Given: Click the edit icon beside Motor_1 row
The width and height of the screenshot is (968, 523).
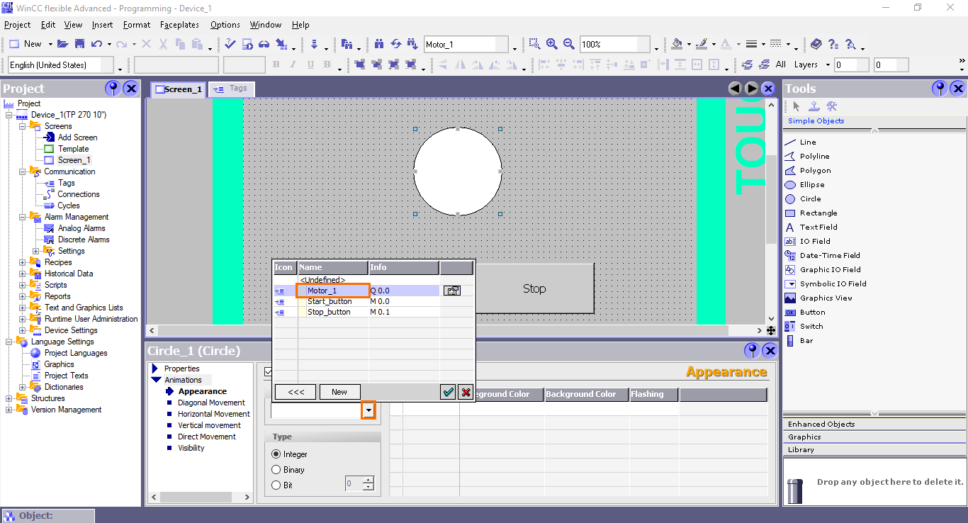Looking at the screenshot, I should coord(451,291).
